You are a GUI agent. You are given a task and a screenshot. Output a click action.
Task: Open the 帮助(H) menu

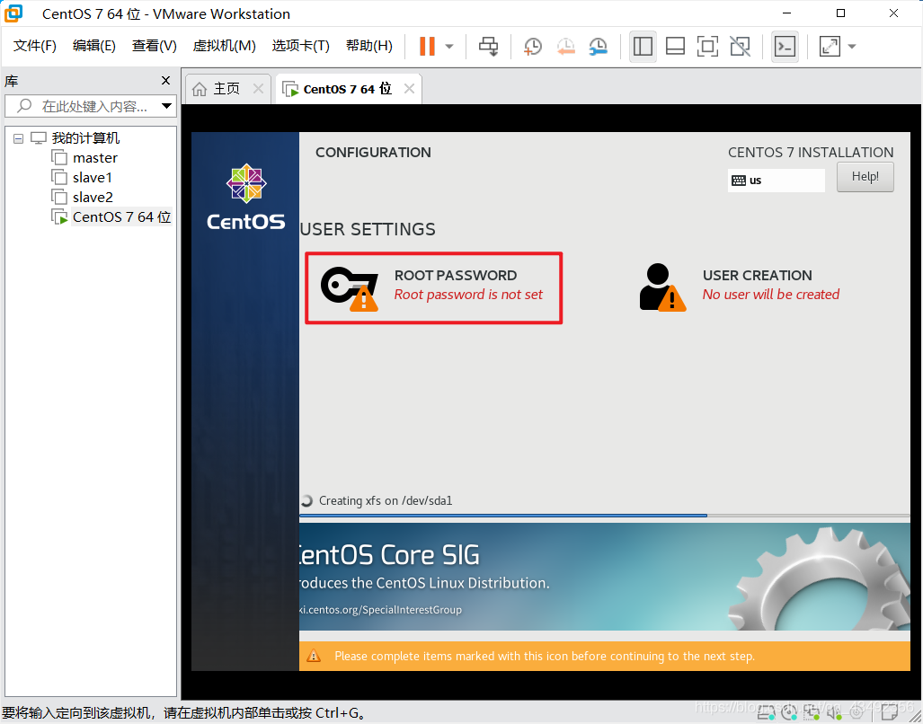click(x=369, y=46)
